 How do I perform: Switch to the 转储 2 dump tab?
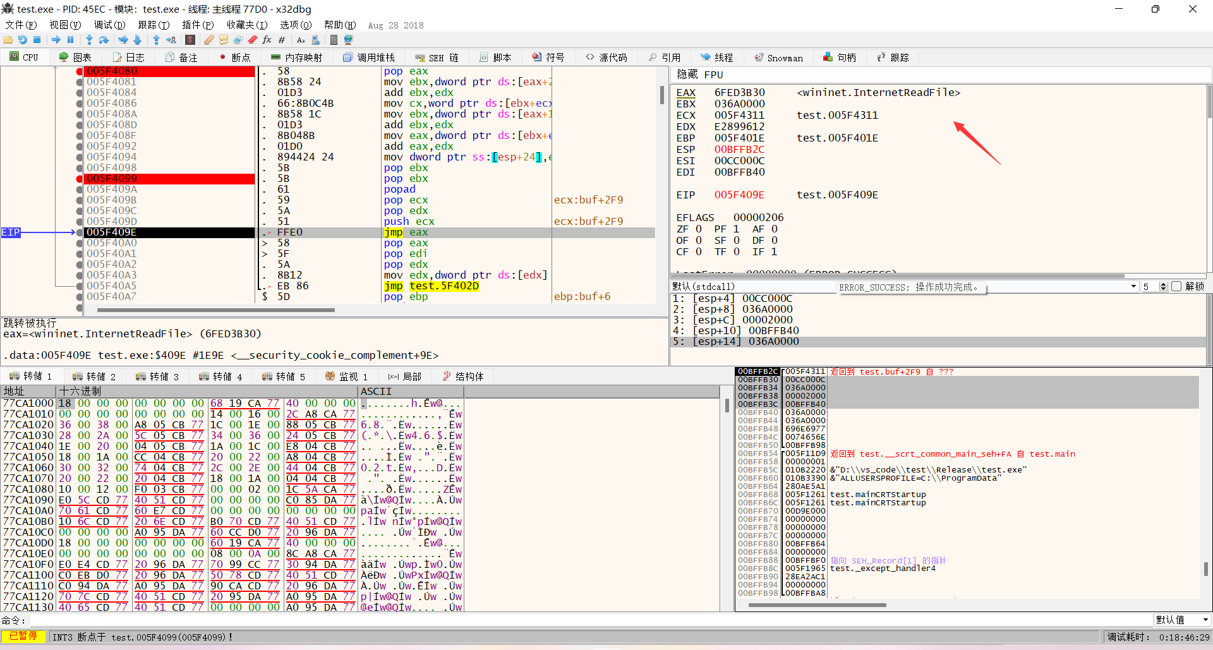click(x=94, y=376)
